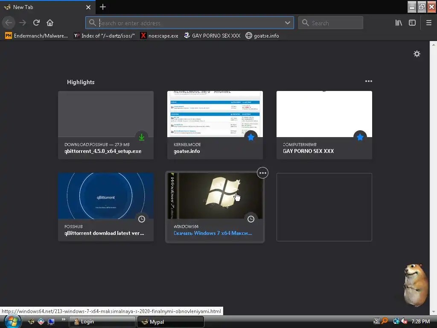Open noescape.exe bookmark
437x328 pixels.
click(x=159, y=36)
